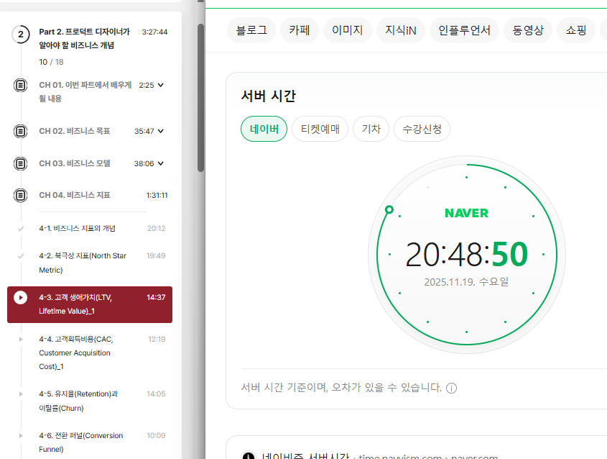Select the 인플루언서 search tab
607x459 pixels.
[464, 30]
